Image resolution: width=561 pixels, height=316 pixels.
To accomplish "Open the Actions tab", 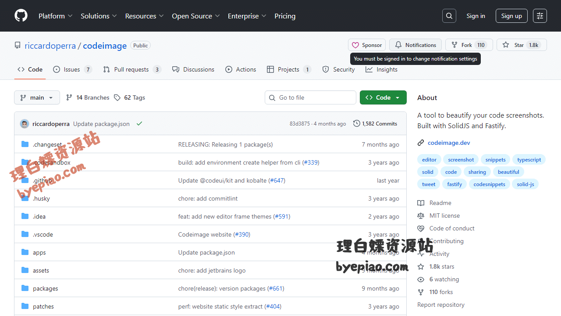I will [241, 69].
